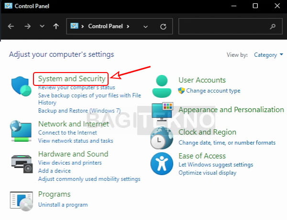This screenshot has width=287, height=220.
Task: Expand the address bar history dropdown
Action: click(145, 27)
